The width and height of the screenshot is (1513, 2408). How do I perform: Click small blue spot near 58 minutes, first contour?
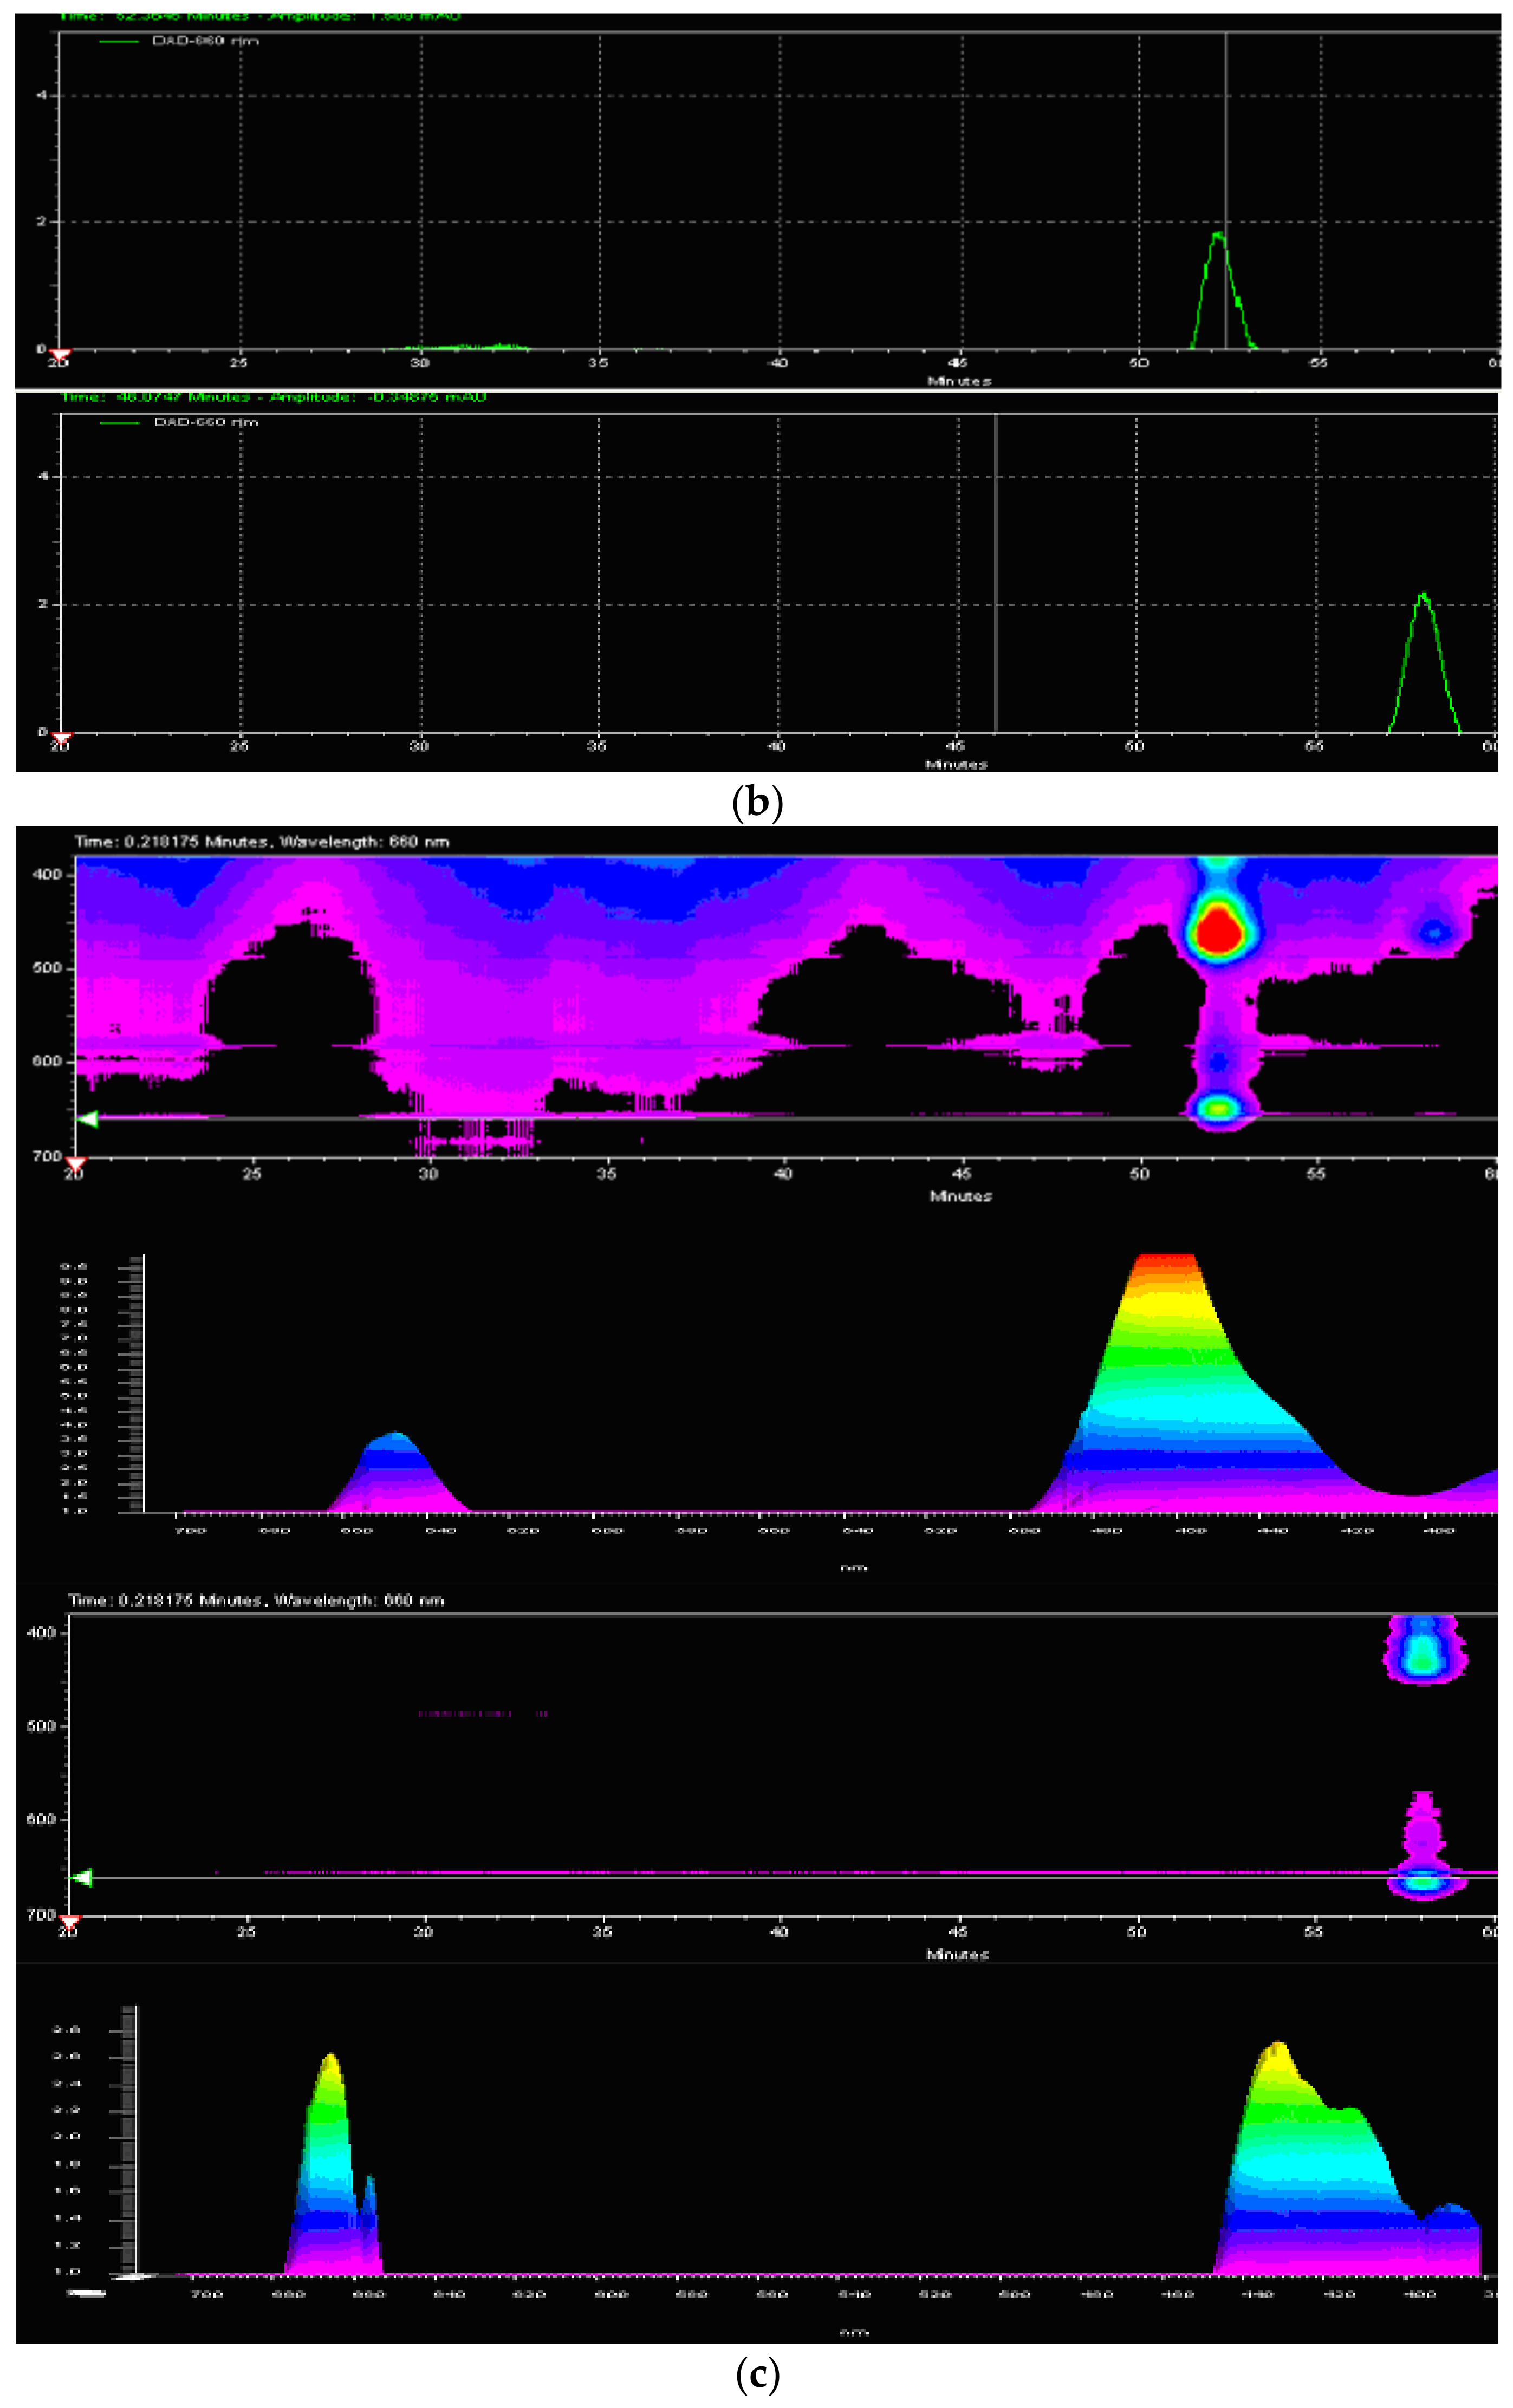click(1435, 933)
